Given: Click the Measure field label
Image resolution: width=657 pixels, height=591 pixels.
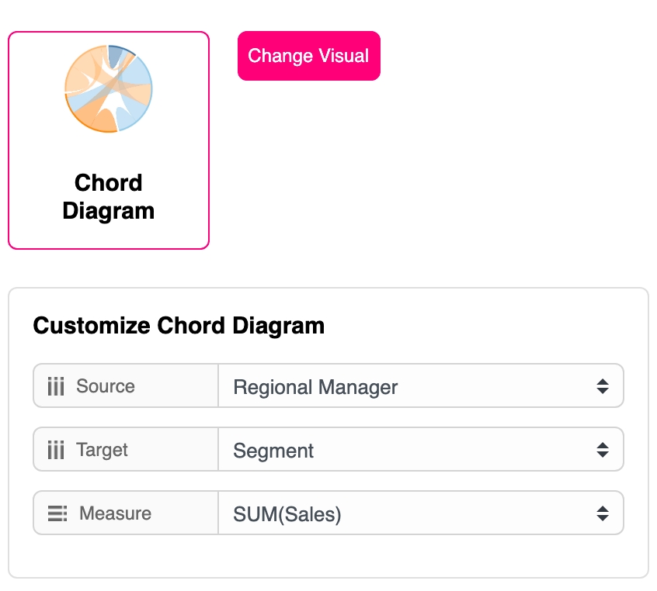Looking at the screenshot, I should point(116,513).
